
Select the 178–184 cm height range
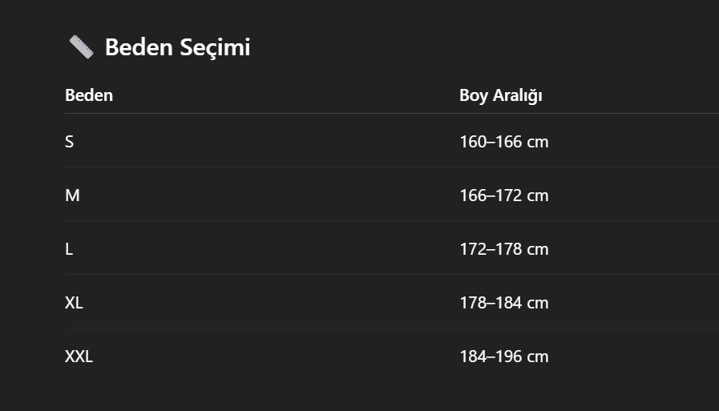click(x=504, y=302)
